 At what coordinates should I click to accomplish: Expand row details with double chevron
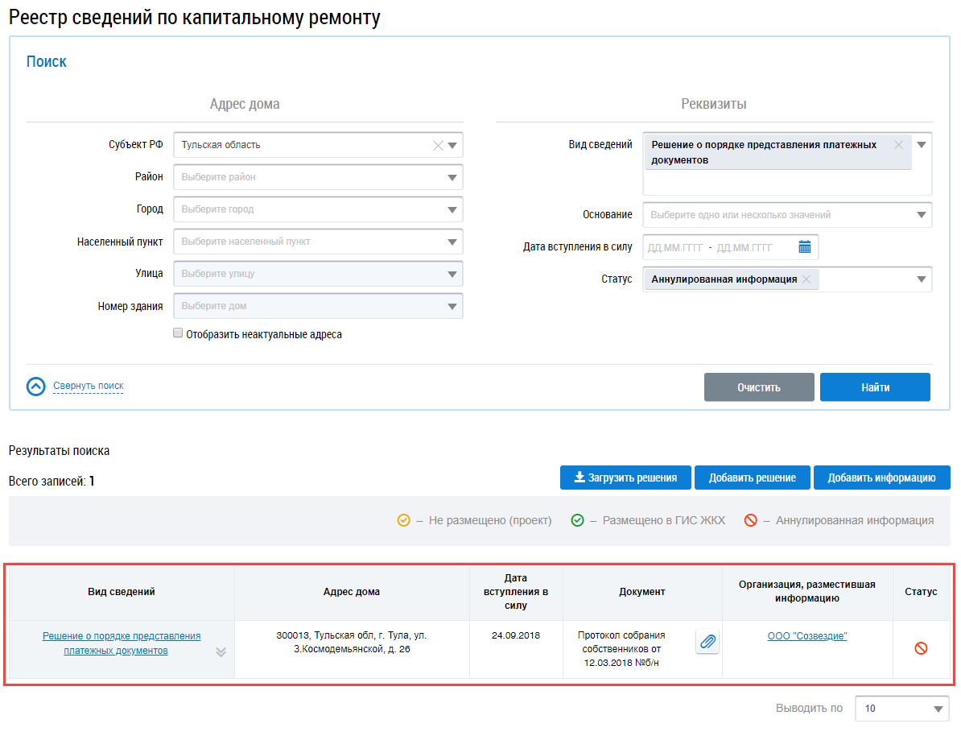[221, 652]
